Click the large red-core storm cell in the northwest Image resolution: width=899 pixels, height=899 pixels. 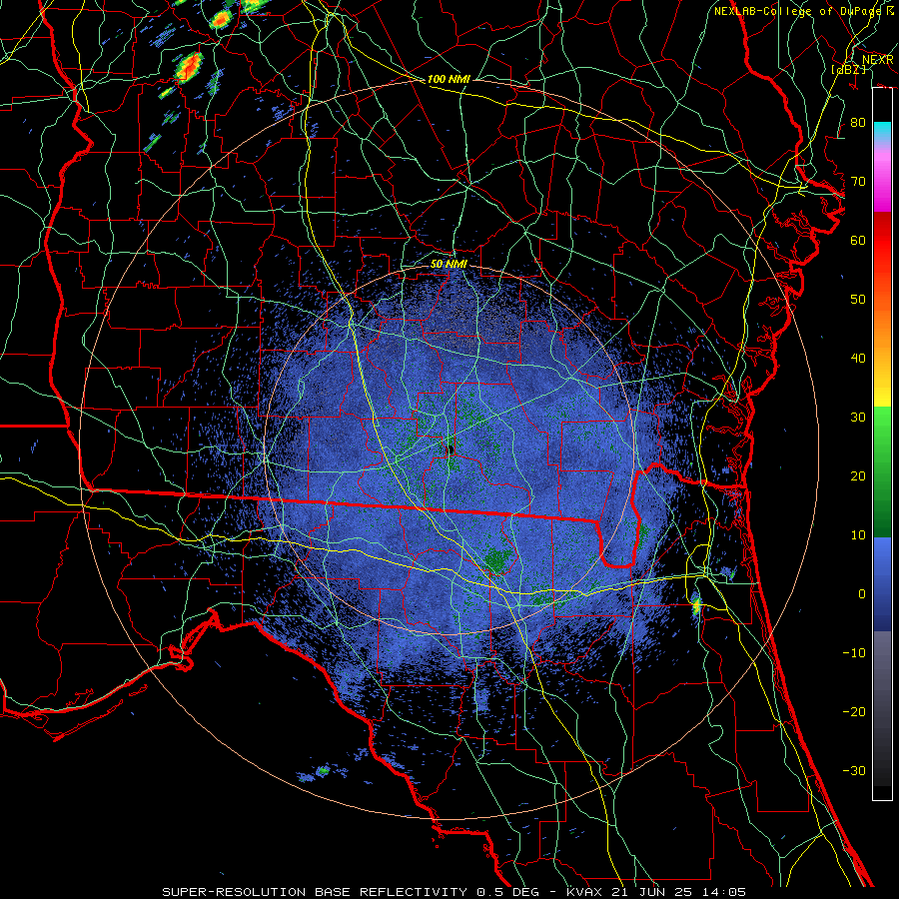189,67
